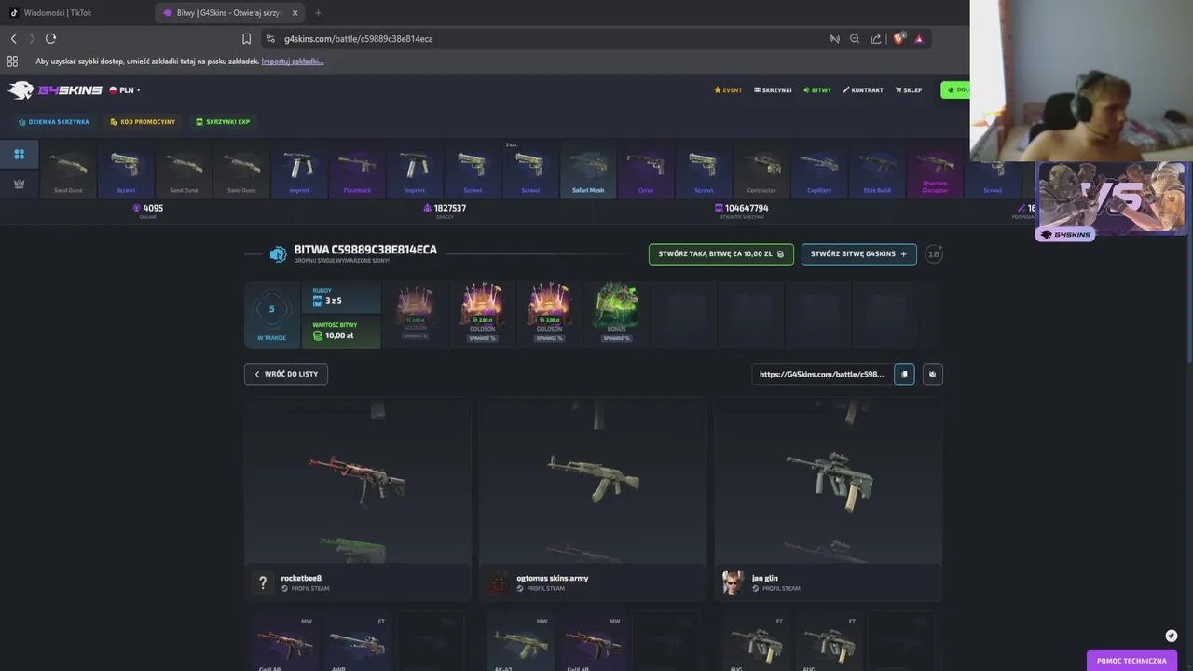Reload the page

50,38
